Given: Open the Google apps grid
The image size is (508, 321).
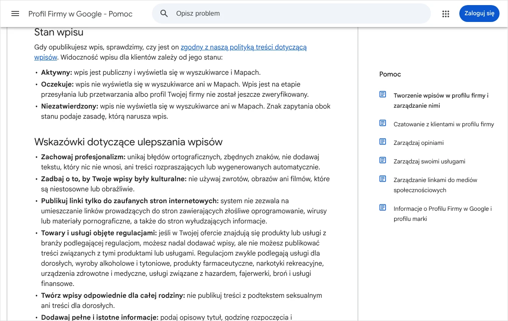Looking at the screenshot, I should click(445, 14).
